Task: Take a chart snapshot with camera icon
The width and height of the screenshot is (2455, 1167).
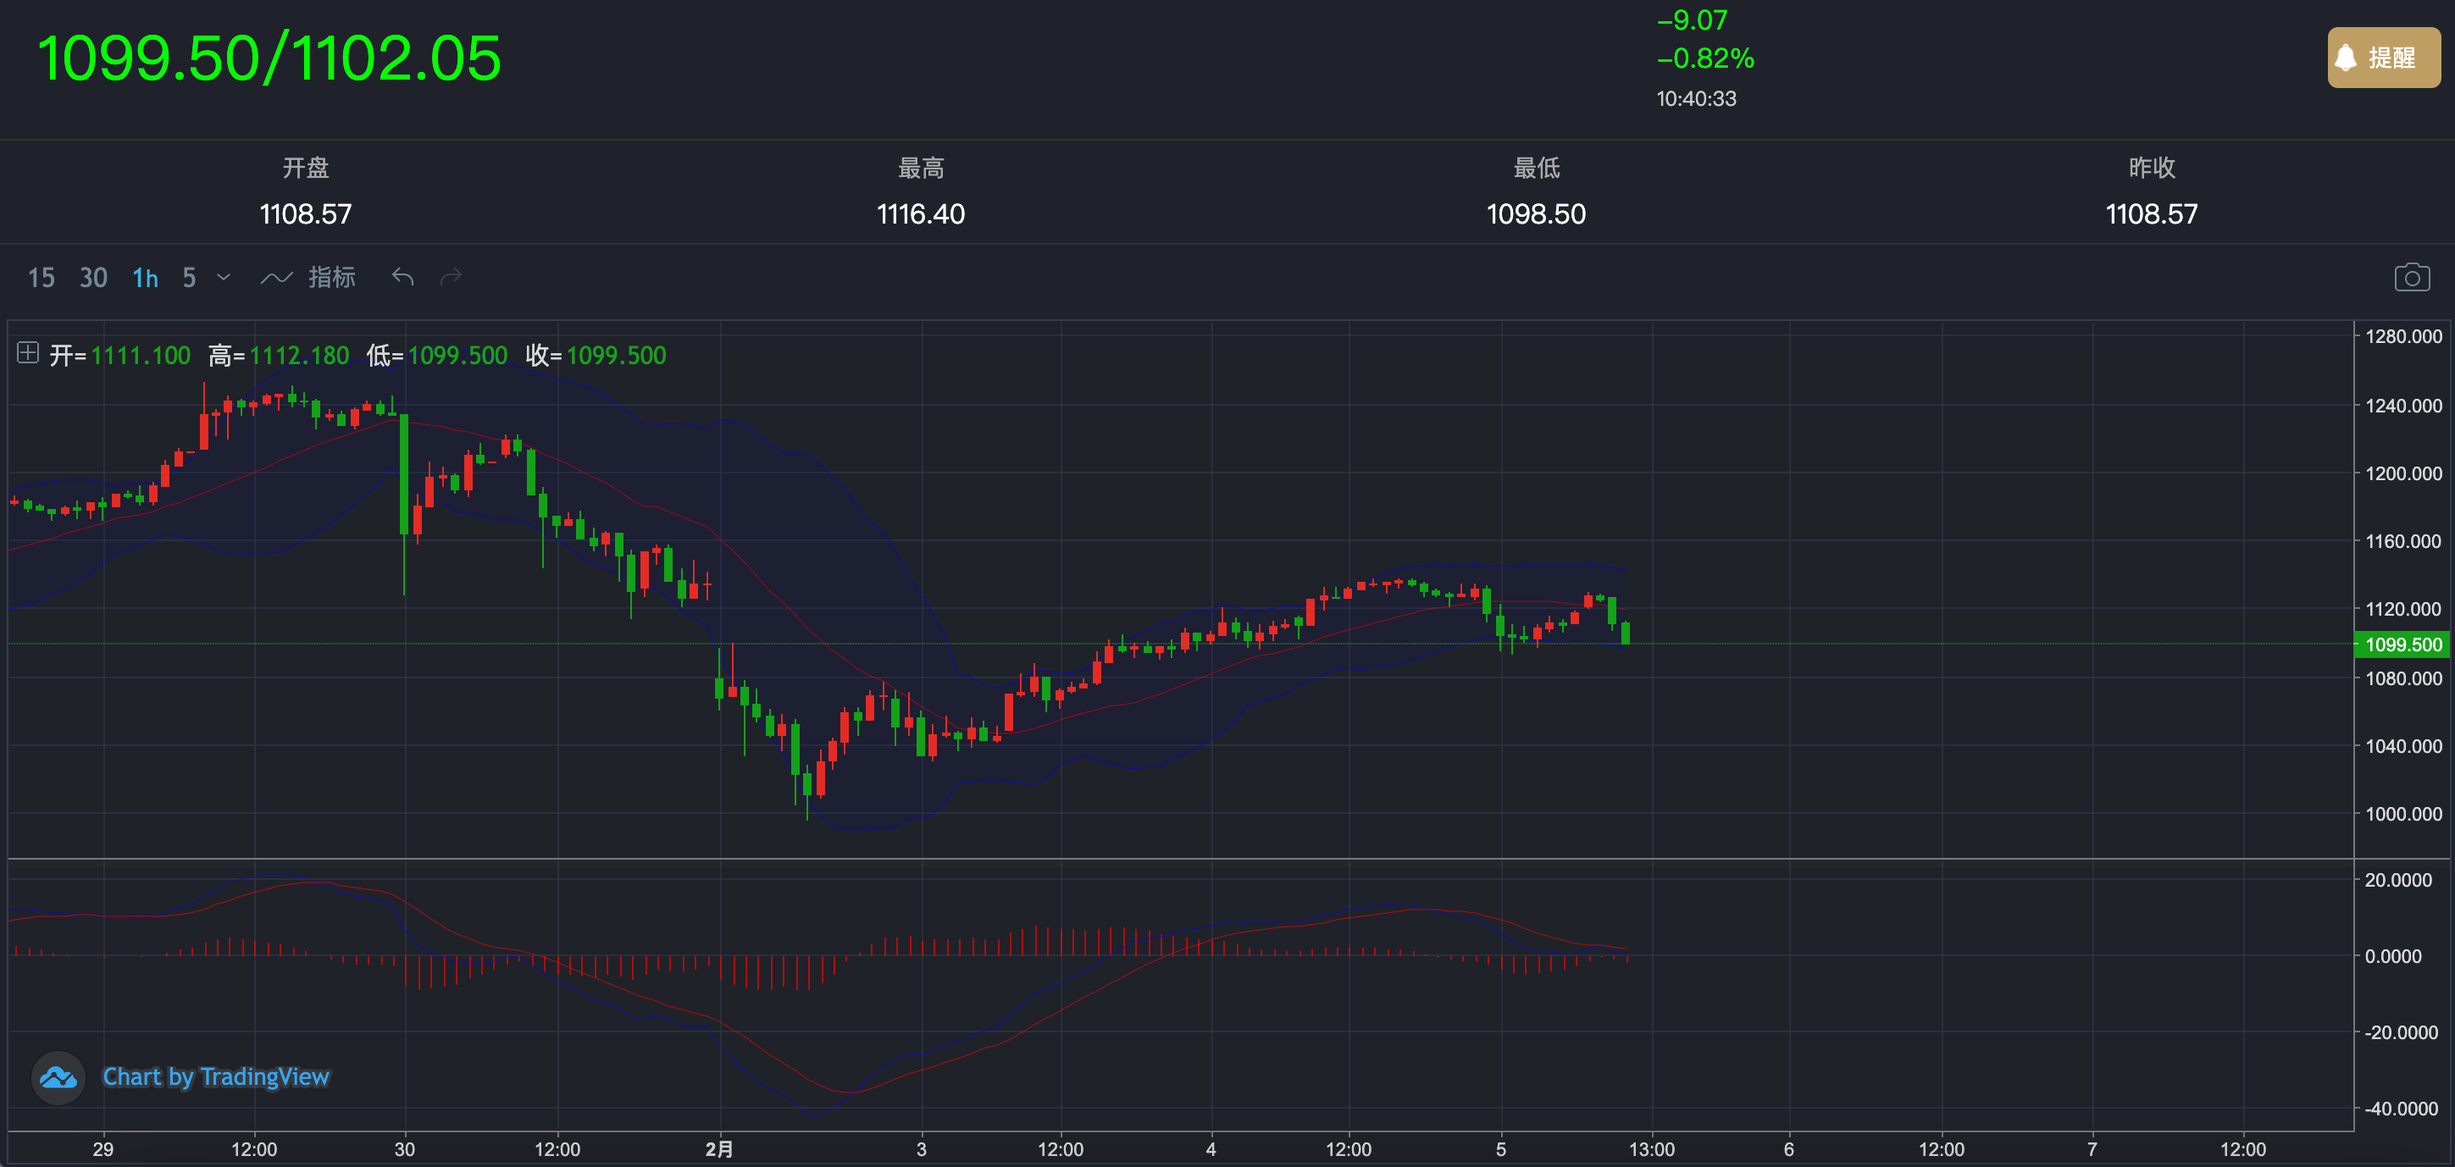Action: [2411, 277]
